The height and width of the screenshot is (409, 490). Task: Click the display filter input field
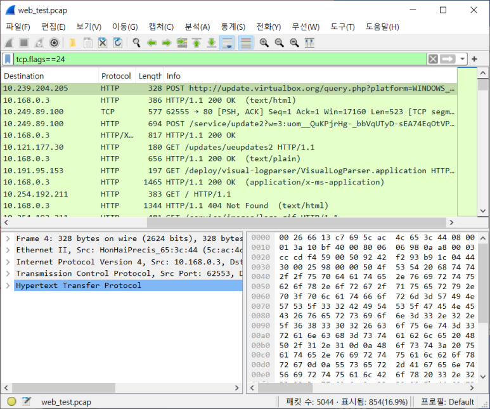pos(220,59)
